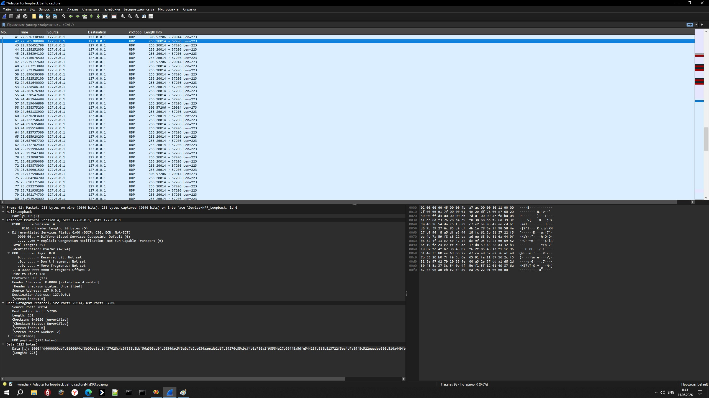Collapse the Data (223 bytes) section

tap(3, 344)
